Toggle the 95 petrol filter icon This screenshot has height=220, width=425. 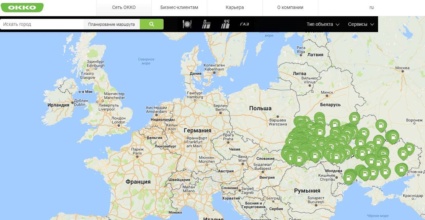tap(225, 24)
